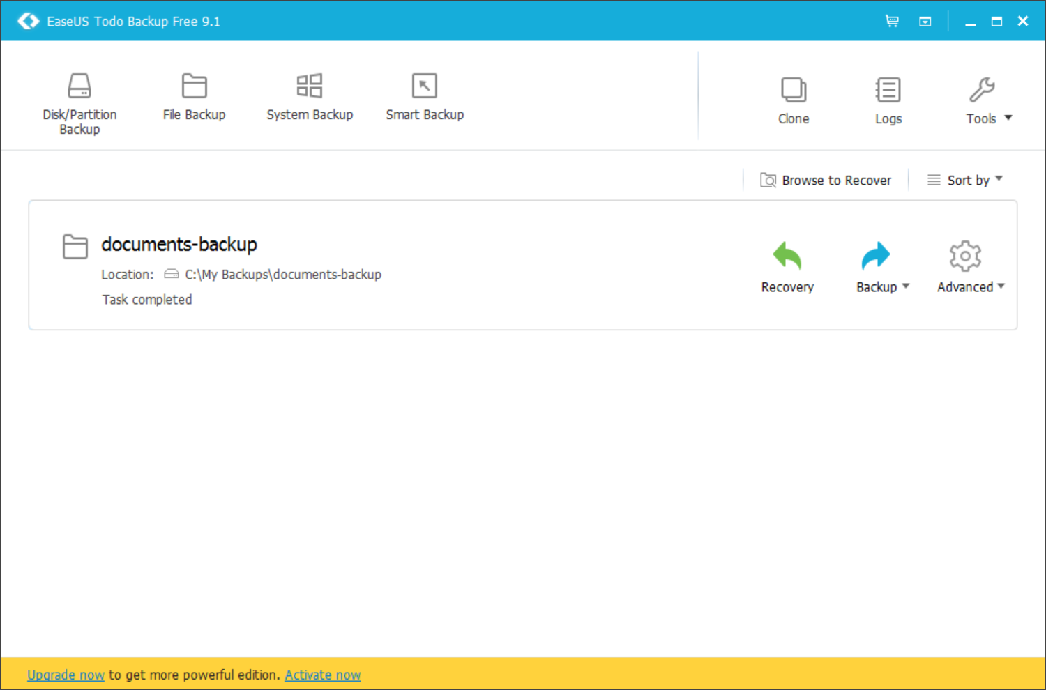The width and height of the screenshot is (1046, 690).
Task: Click the documents-backup folder icon
Action: point(75,247)
